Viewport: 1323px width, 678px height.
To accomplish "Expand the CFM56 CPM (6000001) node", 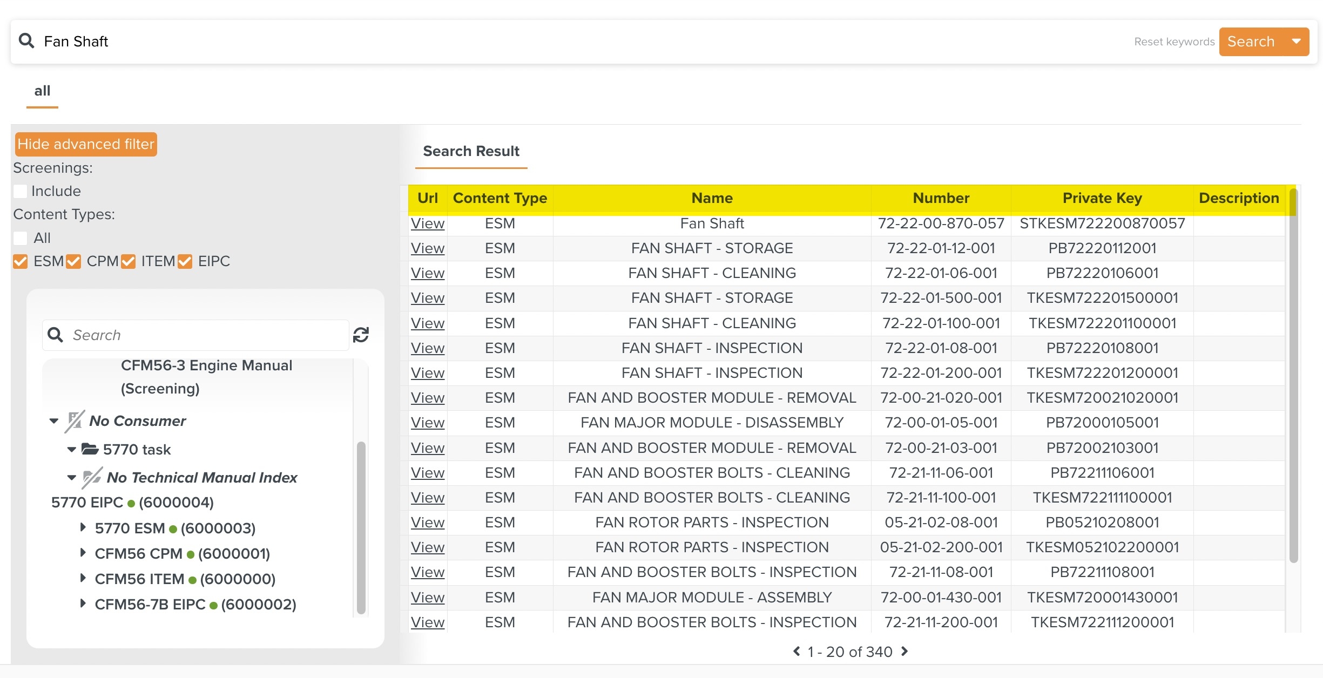I will (83, 553).
